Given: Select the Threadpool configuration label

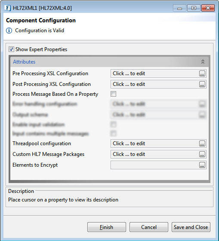Looking at the screenshot, I should (42, 143).
